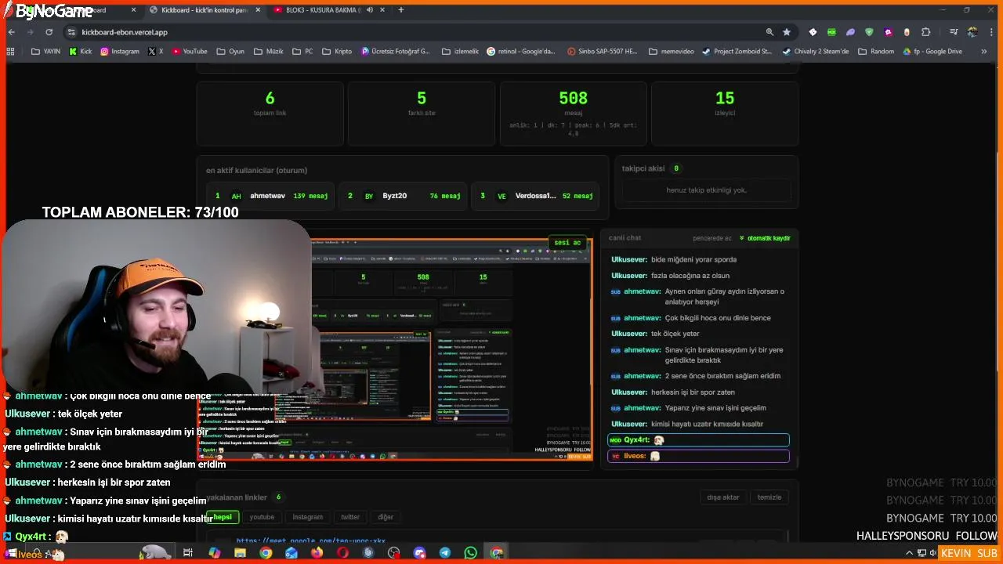Image resolution: width=1003 pixels, height=564 pixels.
Task: Reload the kickboard page
Action: point(49,32)
